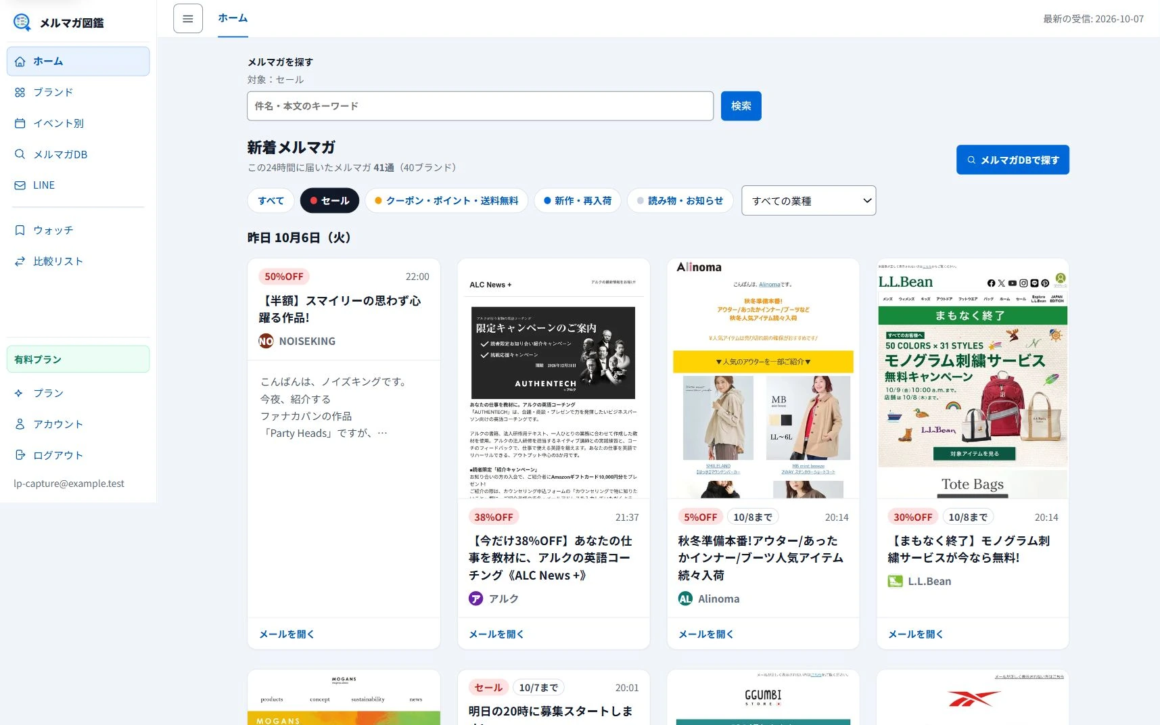This screenshot has height=725, width=1160.
Task: Click the ログアウト exit icon
Action: pyautogui.click(x=20, y=456)
